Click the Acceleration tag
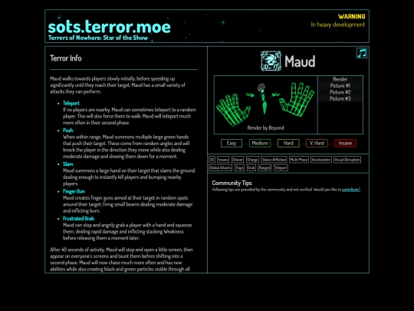 321,160
